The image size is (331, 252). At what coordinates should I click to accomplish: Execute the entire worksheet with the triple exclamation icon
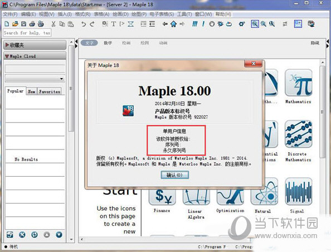tap(194, 24)
